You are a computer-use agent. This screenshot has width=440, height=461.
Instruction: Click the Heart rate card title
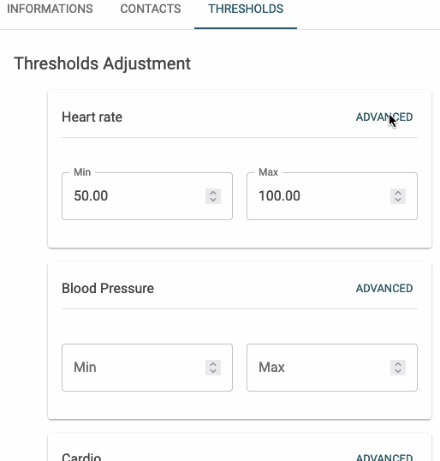[x=92, y=117]
